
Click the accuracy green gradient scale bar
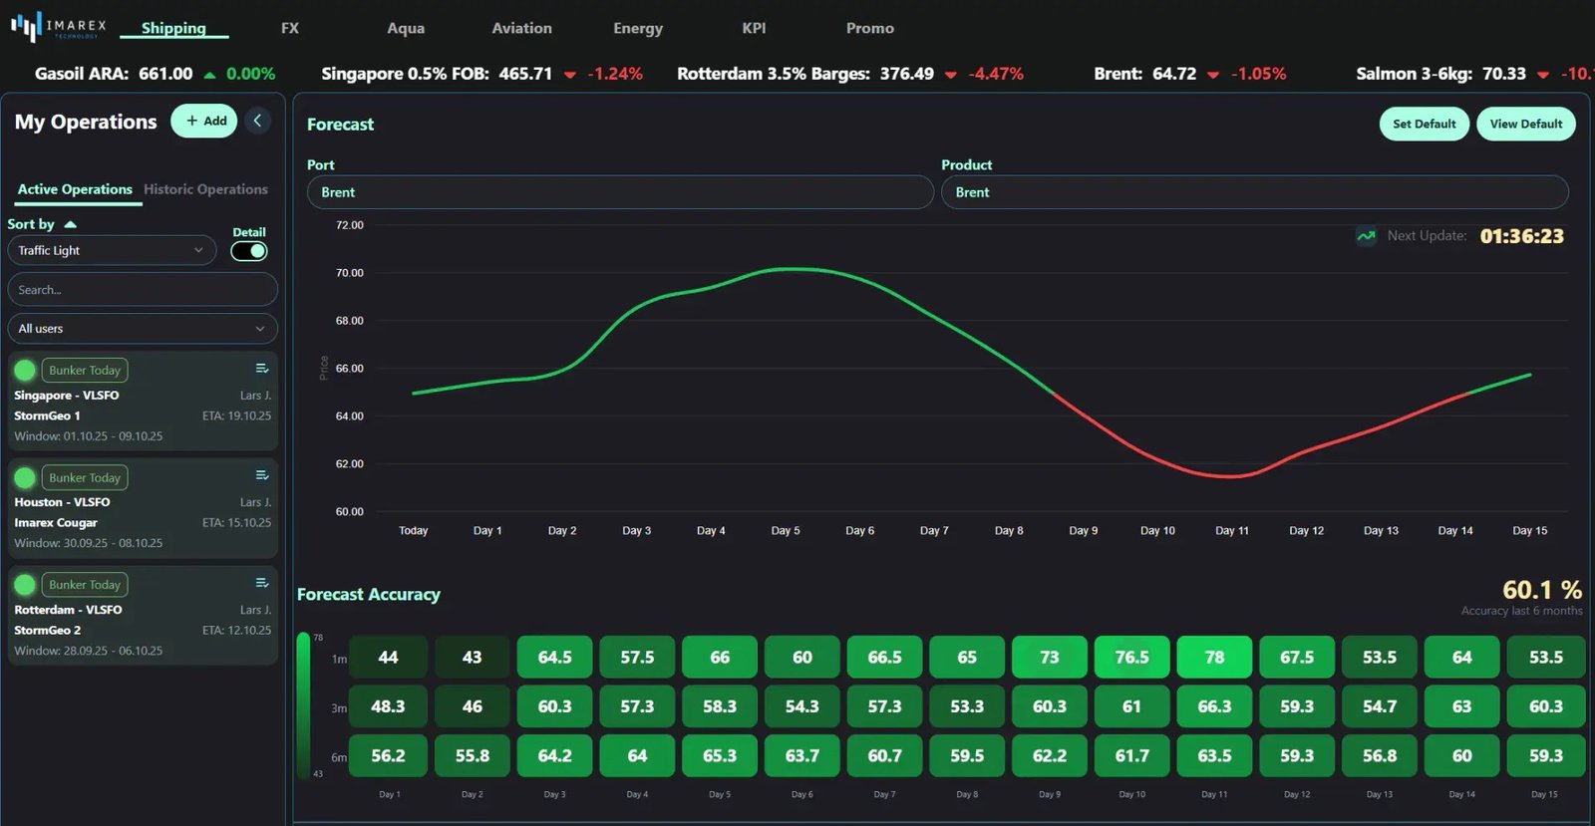click(303, 705)
